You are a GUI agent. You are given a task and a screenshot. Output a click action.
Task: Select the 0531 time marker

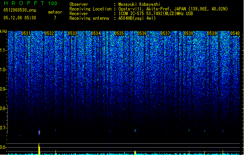pos(26,33)
